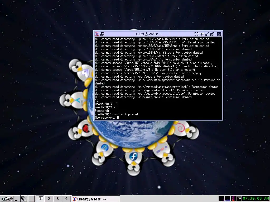Open the IceWM start menu

7,199
